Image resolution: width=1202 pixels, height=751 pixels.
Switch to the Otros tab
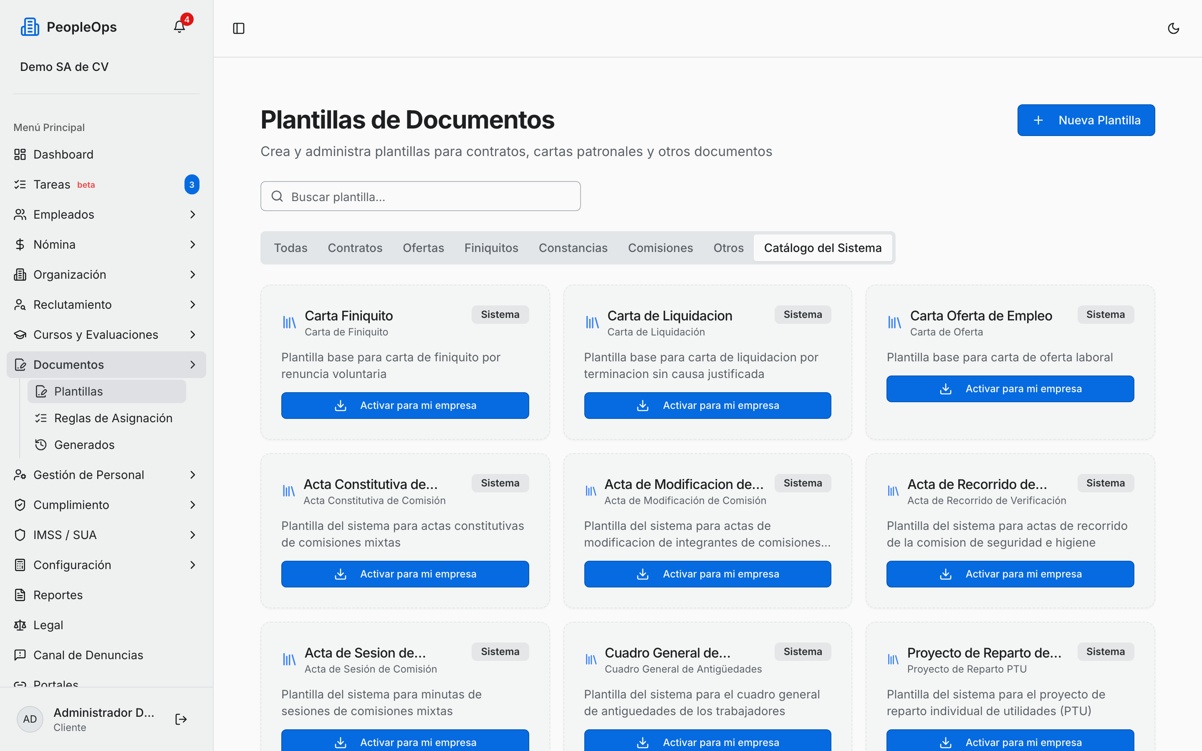coord(729,248)
